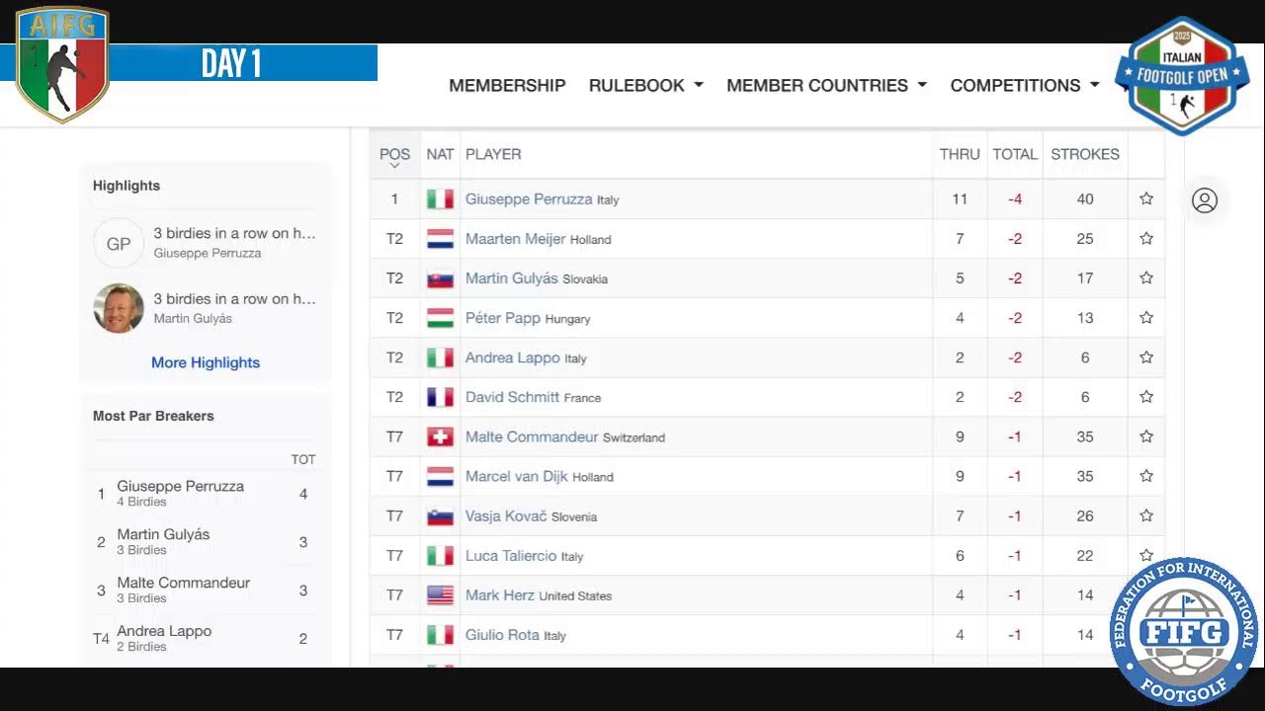Screen dimensions: 1265x711
Task: Star Vasja Kovač in leaderboard
Action: click(1146, 514)
